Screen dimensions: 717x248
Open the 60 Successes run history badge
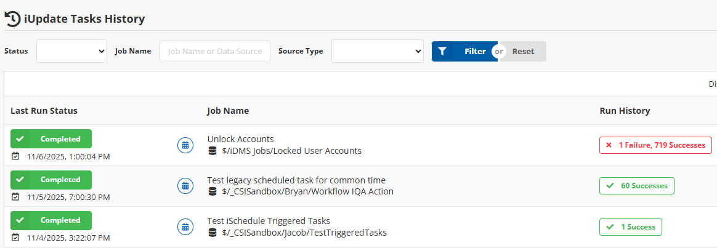637,185
